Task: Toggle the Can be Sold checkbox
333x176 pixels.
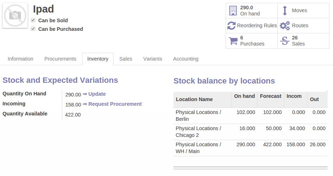Action: pyautogui.click(x=33, y=20)
